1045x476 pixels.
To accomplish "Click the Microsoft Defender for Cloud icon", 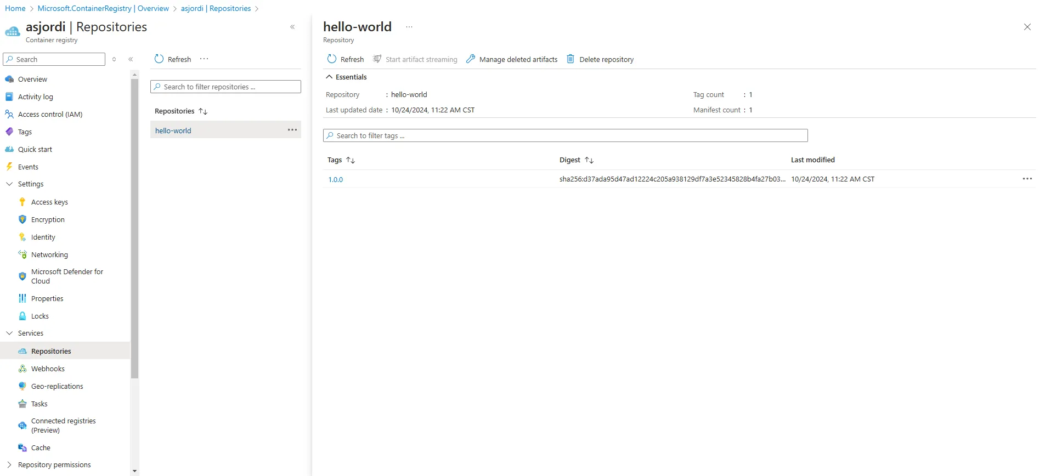I will tap(22, 276).
